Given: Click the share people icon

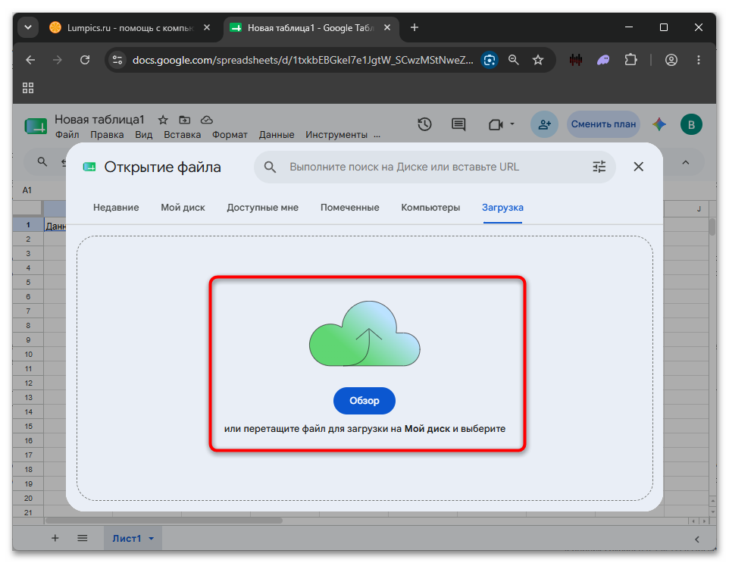Looking at the screenshot, I should click(544, 124).
